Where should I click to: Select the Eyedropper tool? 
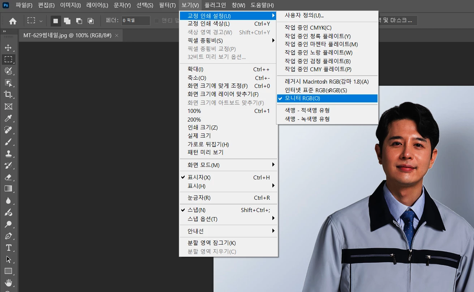8,118
